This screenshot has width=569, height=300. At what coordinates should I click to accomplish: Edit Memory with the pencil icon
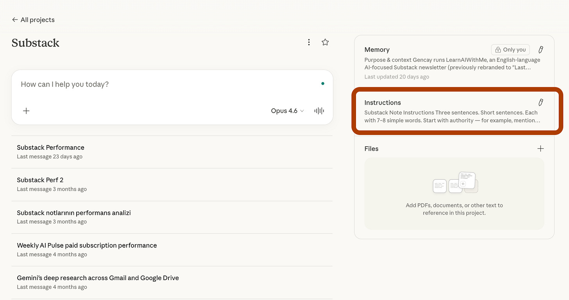click(x=541, y=50)
